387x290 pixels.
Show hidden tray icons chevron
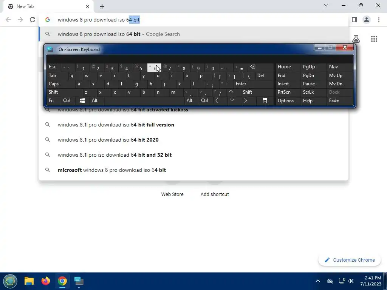(x=318, y=281)
